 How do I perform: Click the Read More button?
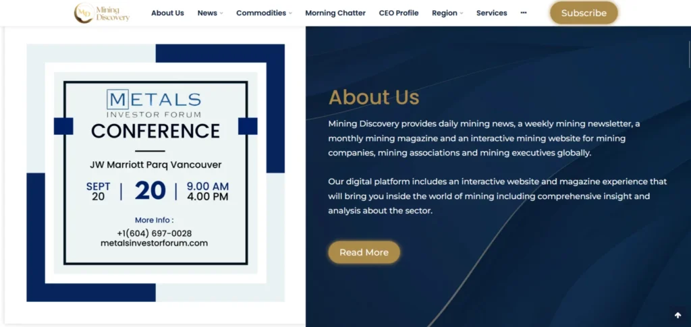click(364, 252)
